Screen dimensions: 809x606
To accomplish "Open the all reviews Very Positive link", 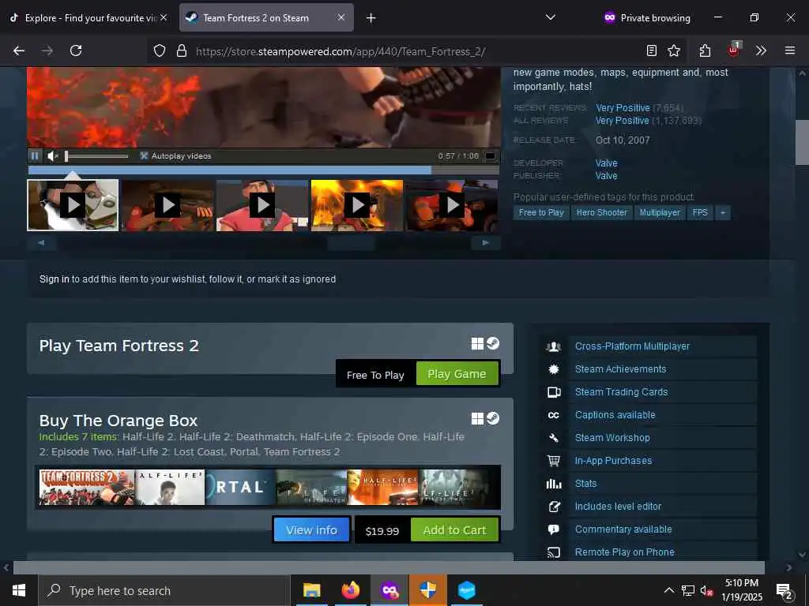I will 623,121.
